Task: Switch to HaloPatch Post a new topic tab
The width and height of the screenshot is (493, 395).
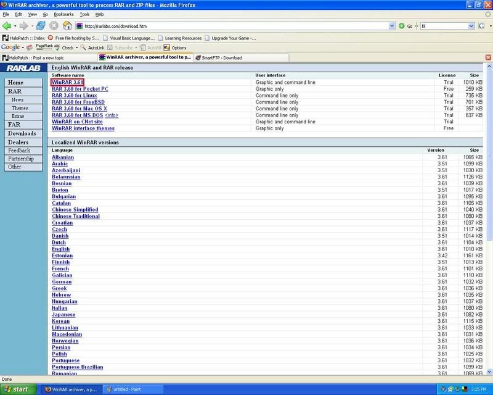Action: click(49, 57)
